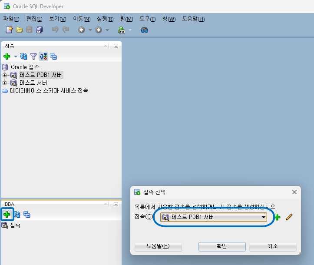Viewport: 314px width, 265px height.
Task: Collapse all nodes in 접속 panel
Action: (53, 56)
